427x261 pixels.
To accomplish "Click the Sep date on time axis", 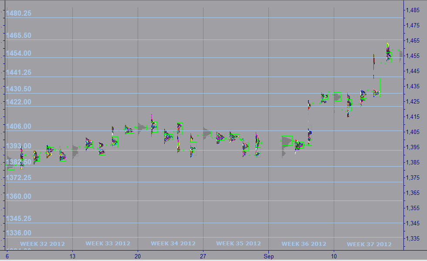I will click(269, 252).
